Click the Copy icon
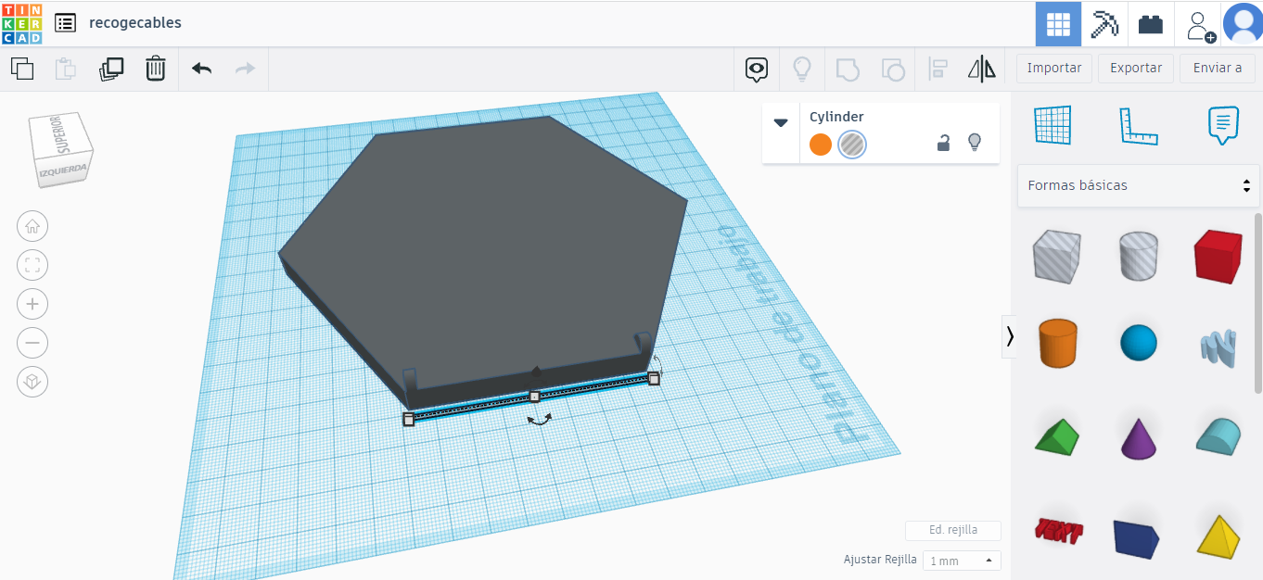 click(22, 69)
